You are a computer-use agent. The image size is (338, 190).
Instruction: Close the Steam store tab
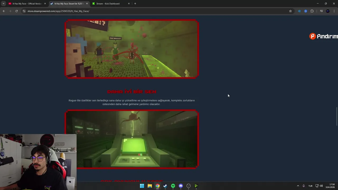(x=87, y=4)
